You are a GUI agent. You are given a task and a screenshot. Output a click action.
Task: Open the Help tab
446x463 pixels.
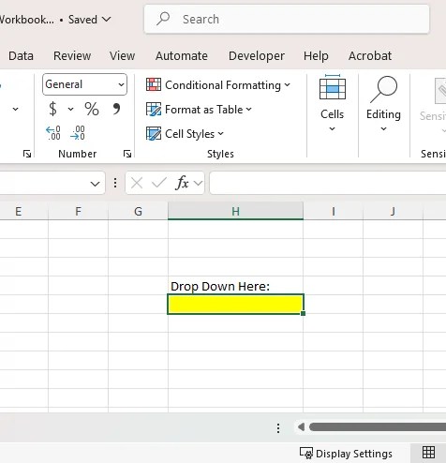tap(316, 56)
